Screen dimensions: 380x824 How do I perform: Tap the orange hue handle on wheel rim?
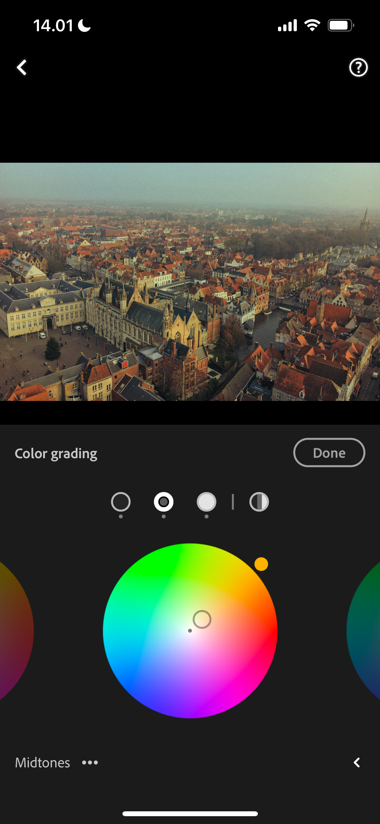[261, 564]
